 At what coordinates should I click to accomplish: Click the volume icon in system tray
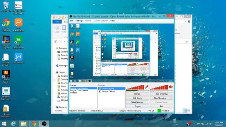pos(210,124)
